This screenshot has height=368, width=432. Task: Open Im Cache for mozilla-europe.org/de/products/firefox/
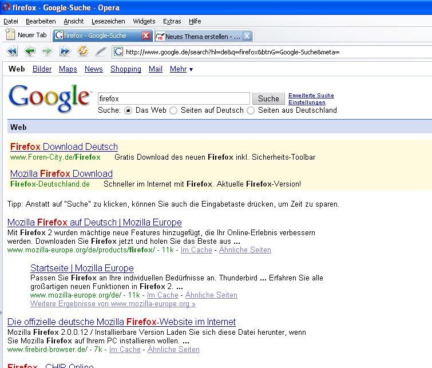(x=196, y=250)
